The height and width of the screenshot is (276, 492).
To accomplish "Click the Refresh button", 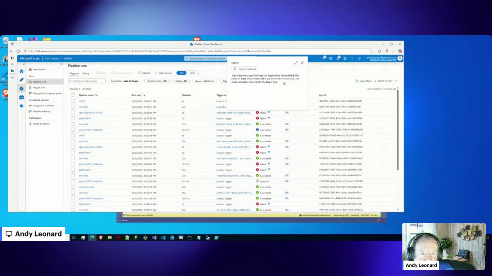I will click(x=145, y=73).
